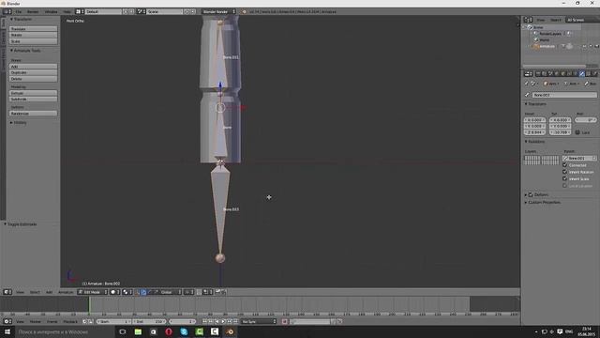600x338 pixels.
Task: Toggle the 3D manipulator widget icon
Action: 143,292
